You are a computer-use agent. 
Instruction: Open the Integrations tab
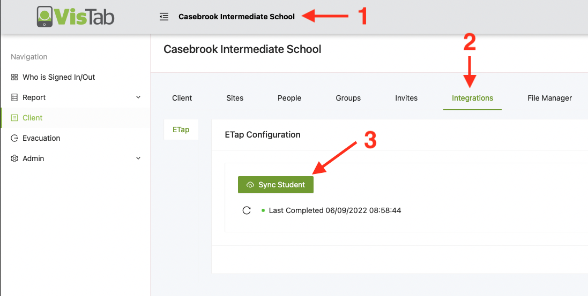click(472, 98)
